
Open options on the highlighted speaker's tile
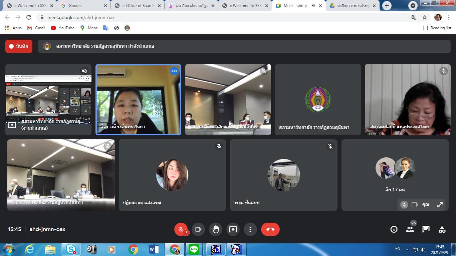click(174, 71)
